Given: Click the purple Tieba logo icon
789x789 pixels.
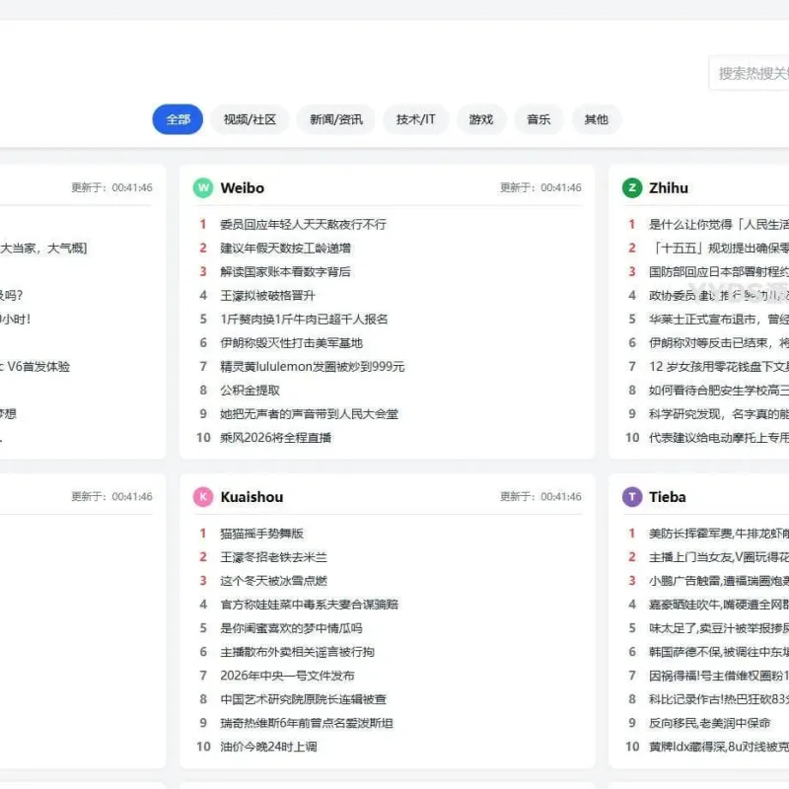Looking at the screenshot, I should point(632,497).
